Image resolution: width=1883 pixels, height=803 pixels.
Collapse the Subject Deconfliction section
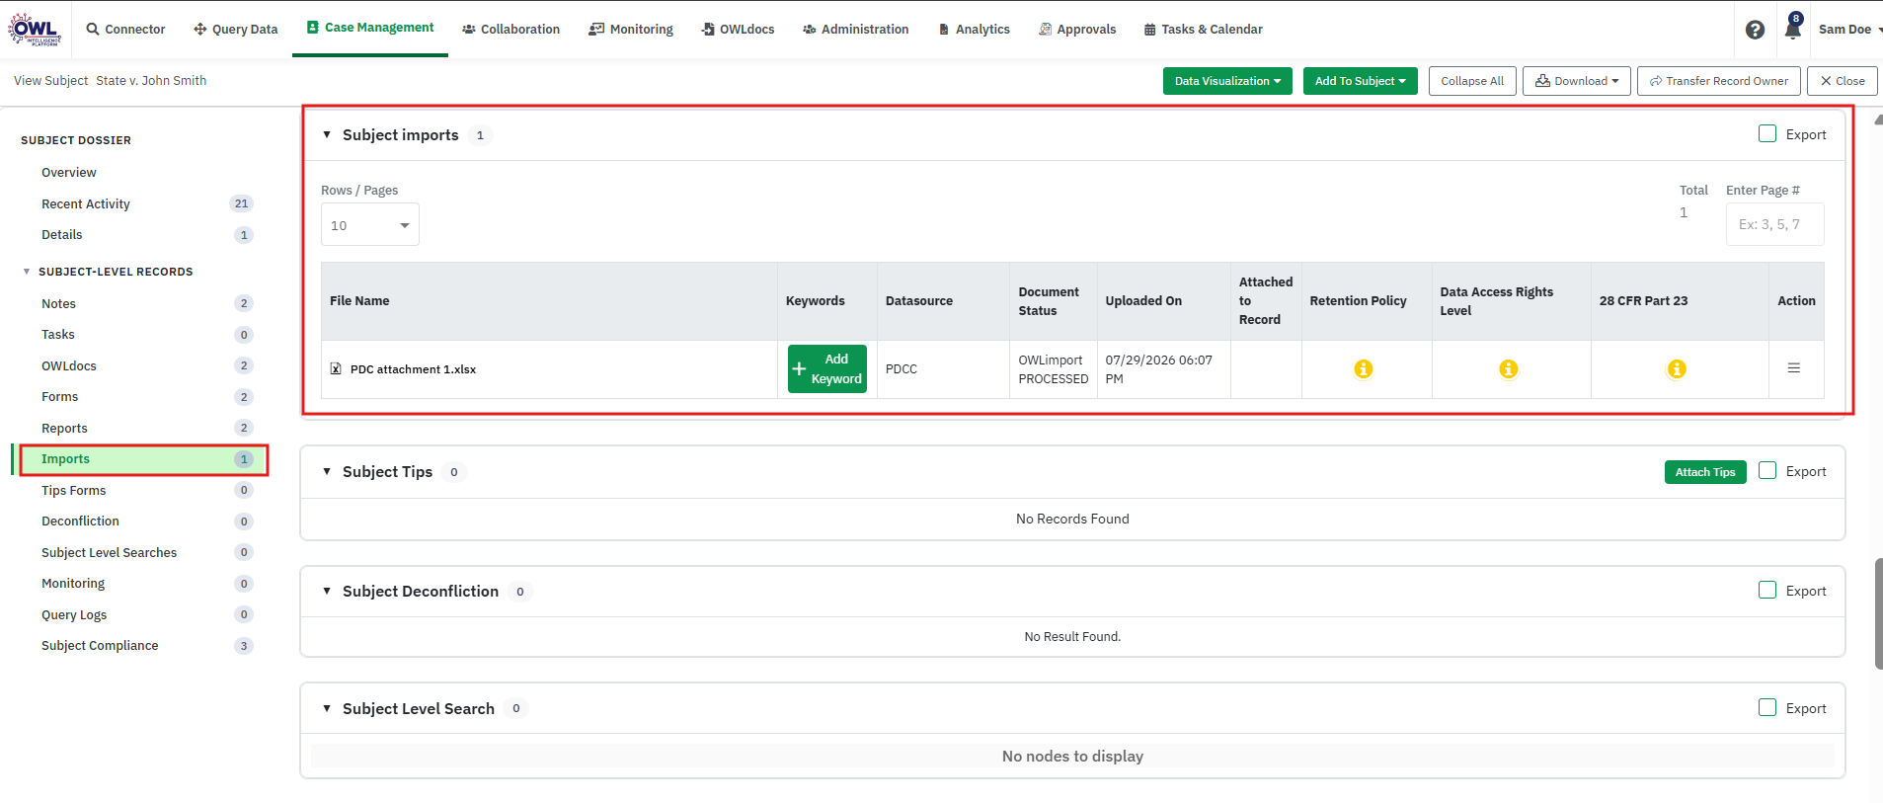(327, 591)
